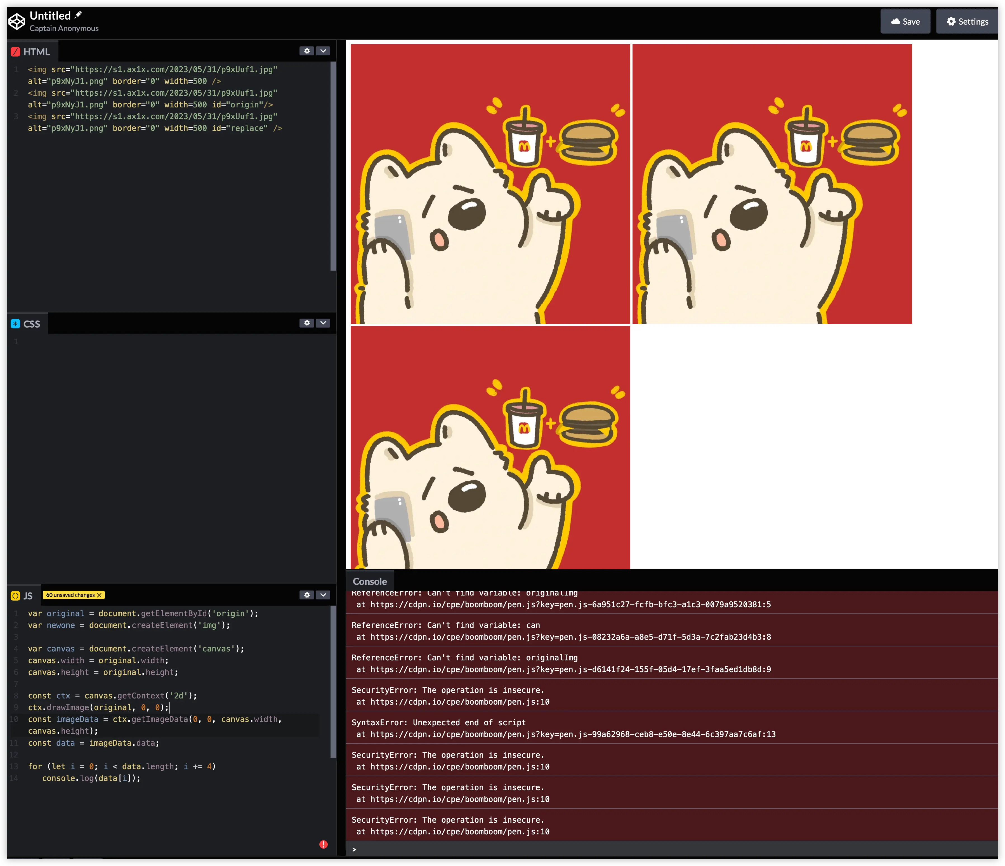
Task: Click the yellow JS icon next to label
Action: click(x=16, y=596)
